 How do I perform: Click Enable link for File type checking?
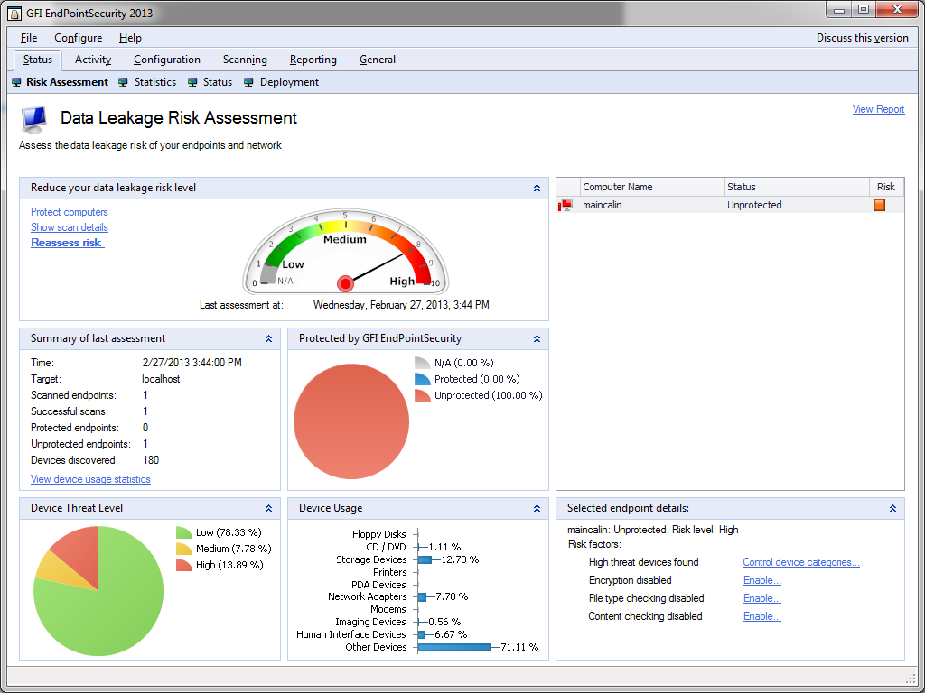762,598
